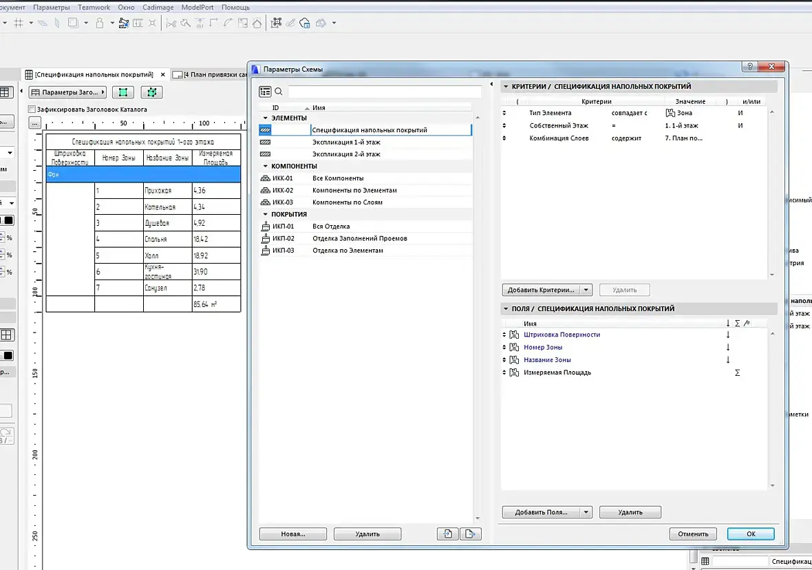The width and height of the screenshot is (812, 570).
Task: Click the import scheme icon button
Action: click(447, 534)
